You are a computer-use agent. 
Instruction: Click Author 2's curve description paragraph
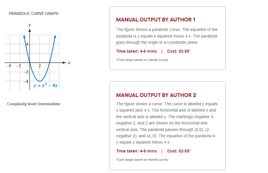click(x=167, y=123)
